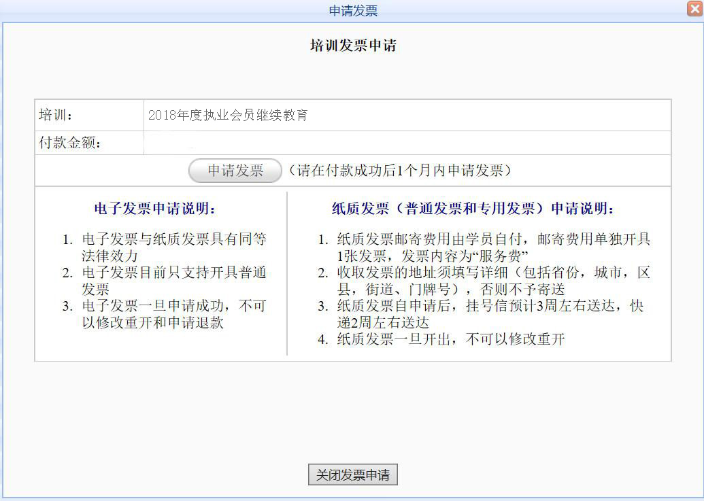Viewport: 704px width, 501px height.
Task: Select the 申请发票 dialog title bar
Action: [352, 10]
